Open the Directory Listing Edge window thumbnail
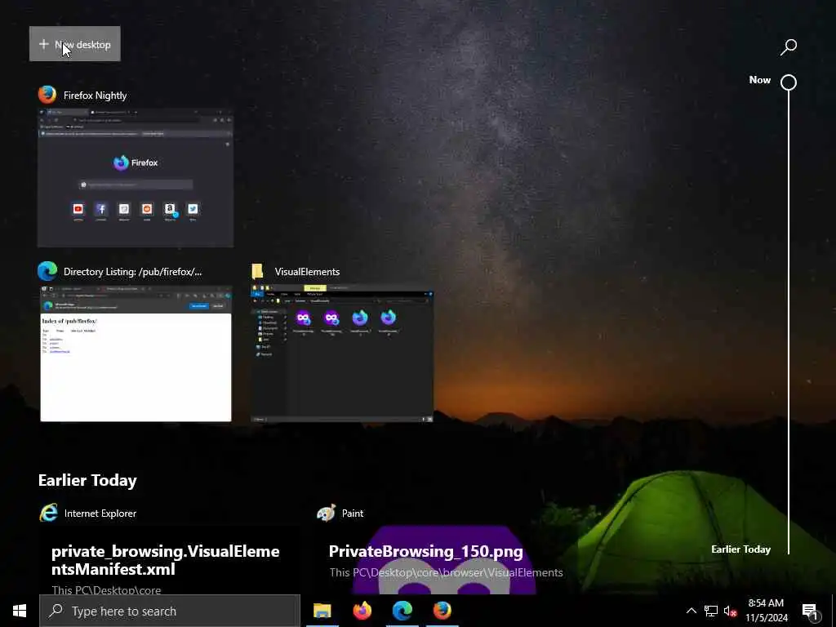The width and height of the screenshot is (836, 627). click(136, 354)
